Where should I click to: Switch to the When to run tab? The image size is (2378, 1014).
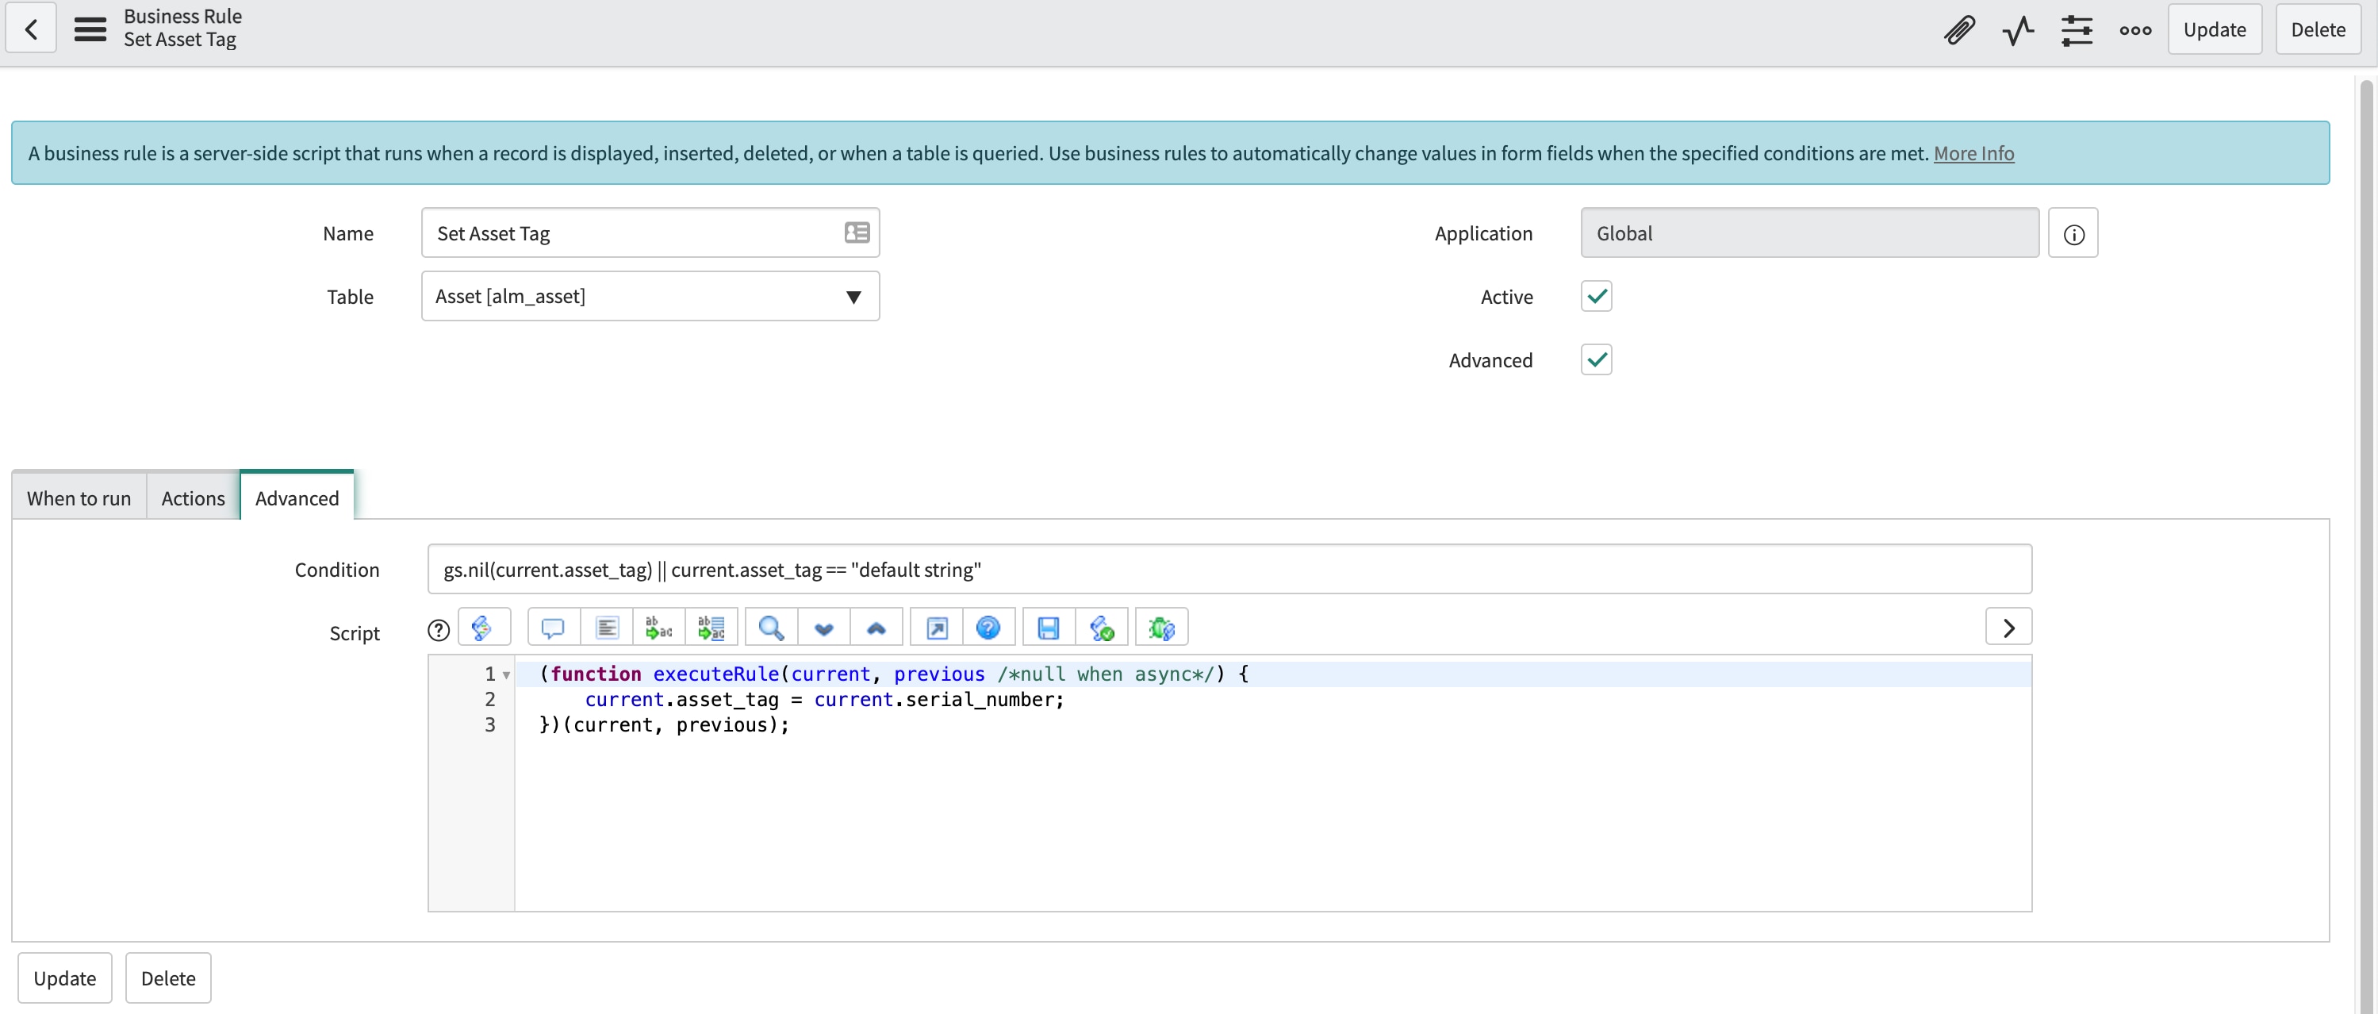pos(79,497)
